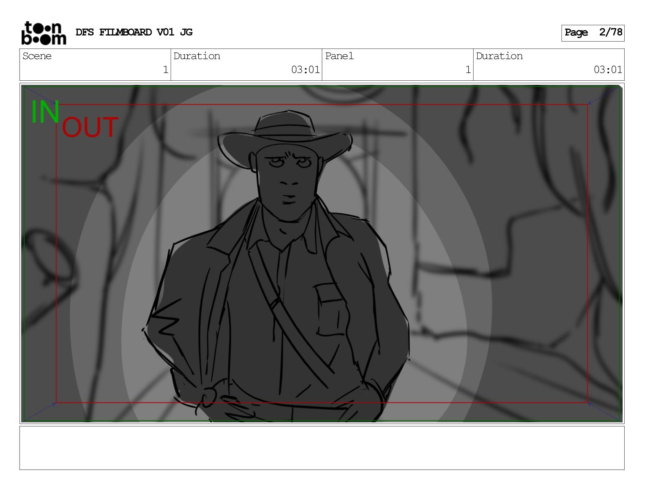Select the title 'DFS FILMBOARD V01 JG'
This screenshot has width=645, height=499.
134,32
